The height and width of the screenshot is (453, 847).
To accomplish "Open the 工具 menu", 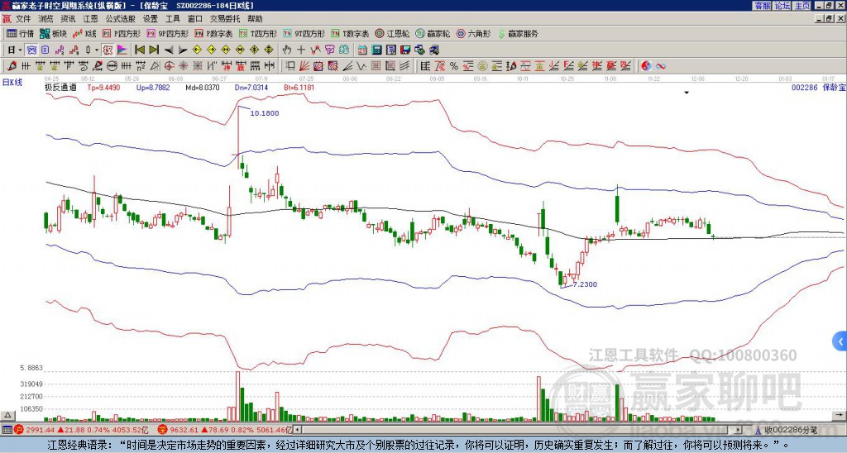I will point(173,19).
